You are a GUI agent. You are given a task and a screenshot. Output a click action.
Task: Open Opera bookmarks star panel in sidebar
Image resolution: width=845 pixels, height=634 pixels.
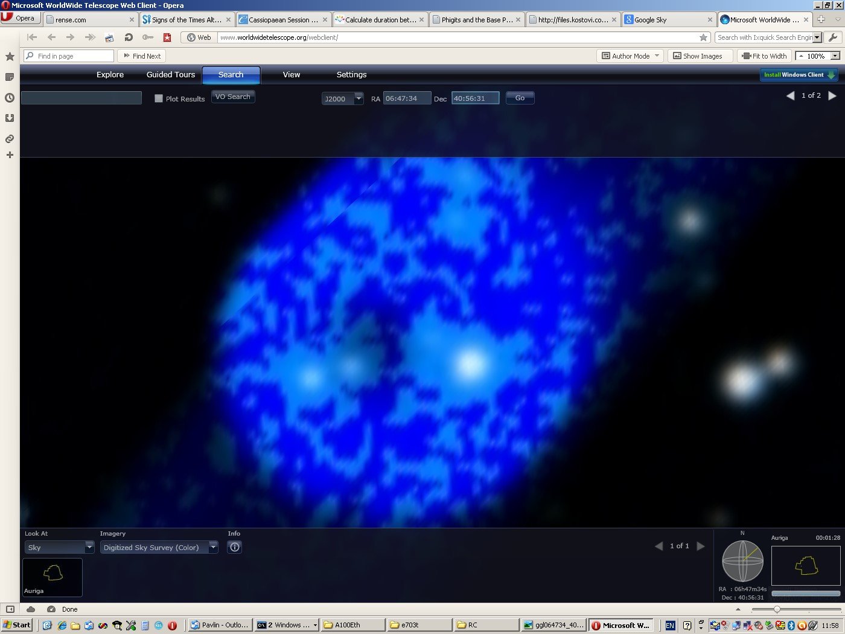(10, 57)
